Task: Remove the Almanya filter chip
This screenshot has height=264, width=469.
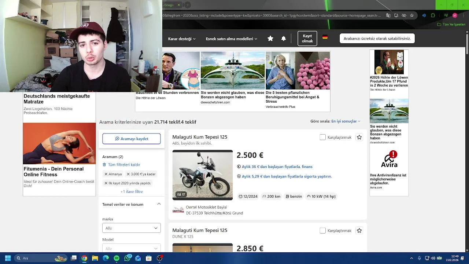Action: coord(106,174)
